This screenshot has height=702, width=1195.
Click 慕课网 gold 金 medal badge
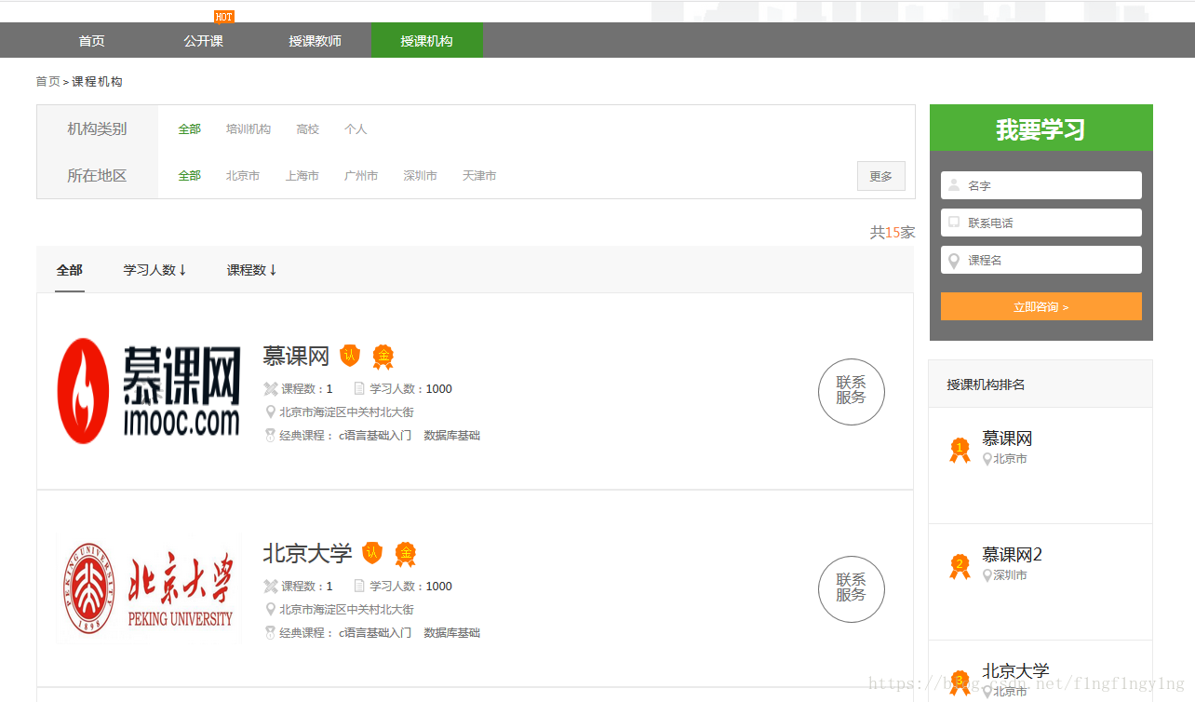tap(383, 357)
